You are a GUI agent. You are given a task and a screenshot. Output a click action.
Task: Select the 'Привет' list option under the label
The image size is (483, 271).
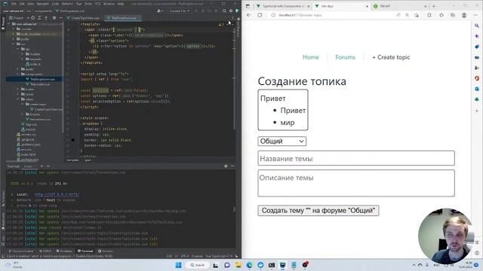click(x=293, y=111)
